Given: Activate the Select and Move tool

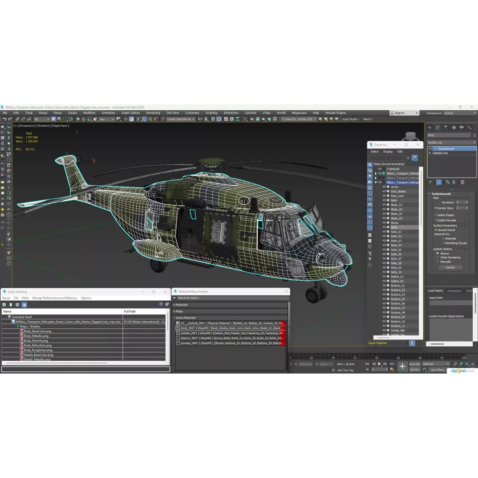Looking at the screenshot, I should coord(78,119).
